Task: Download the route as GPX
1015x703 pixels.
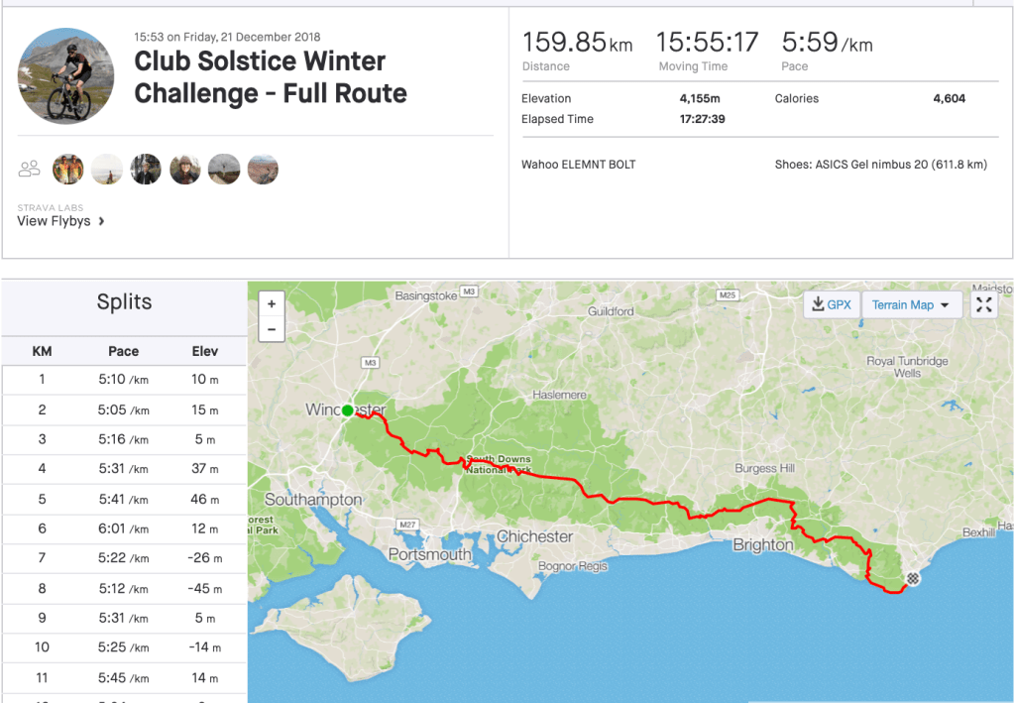Action: (x=831, y=304)
